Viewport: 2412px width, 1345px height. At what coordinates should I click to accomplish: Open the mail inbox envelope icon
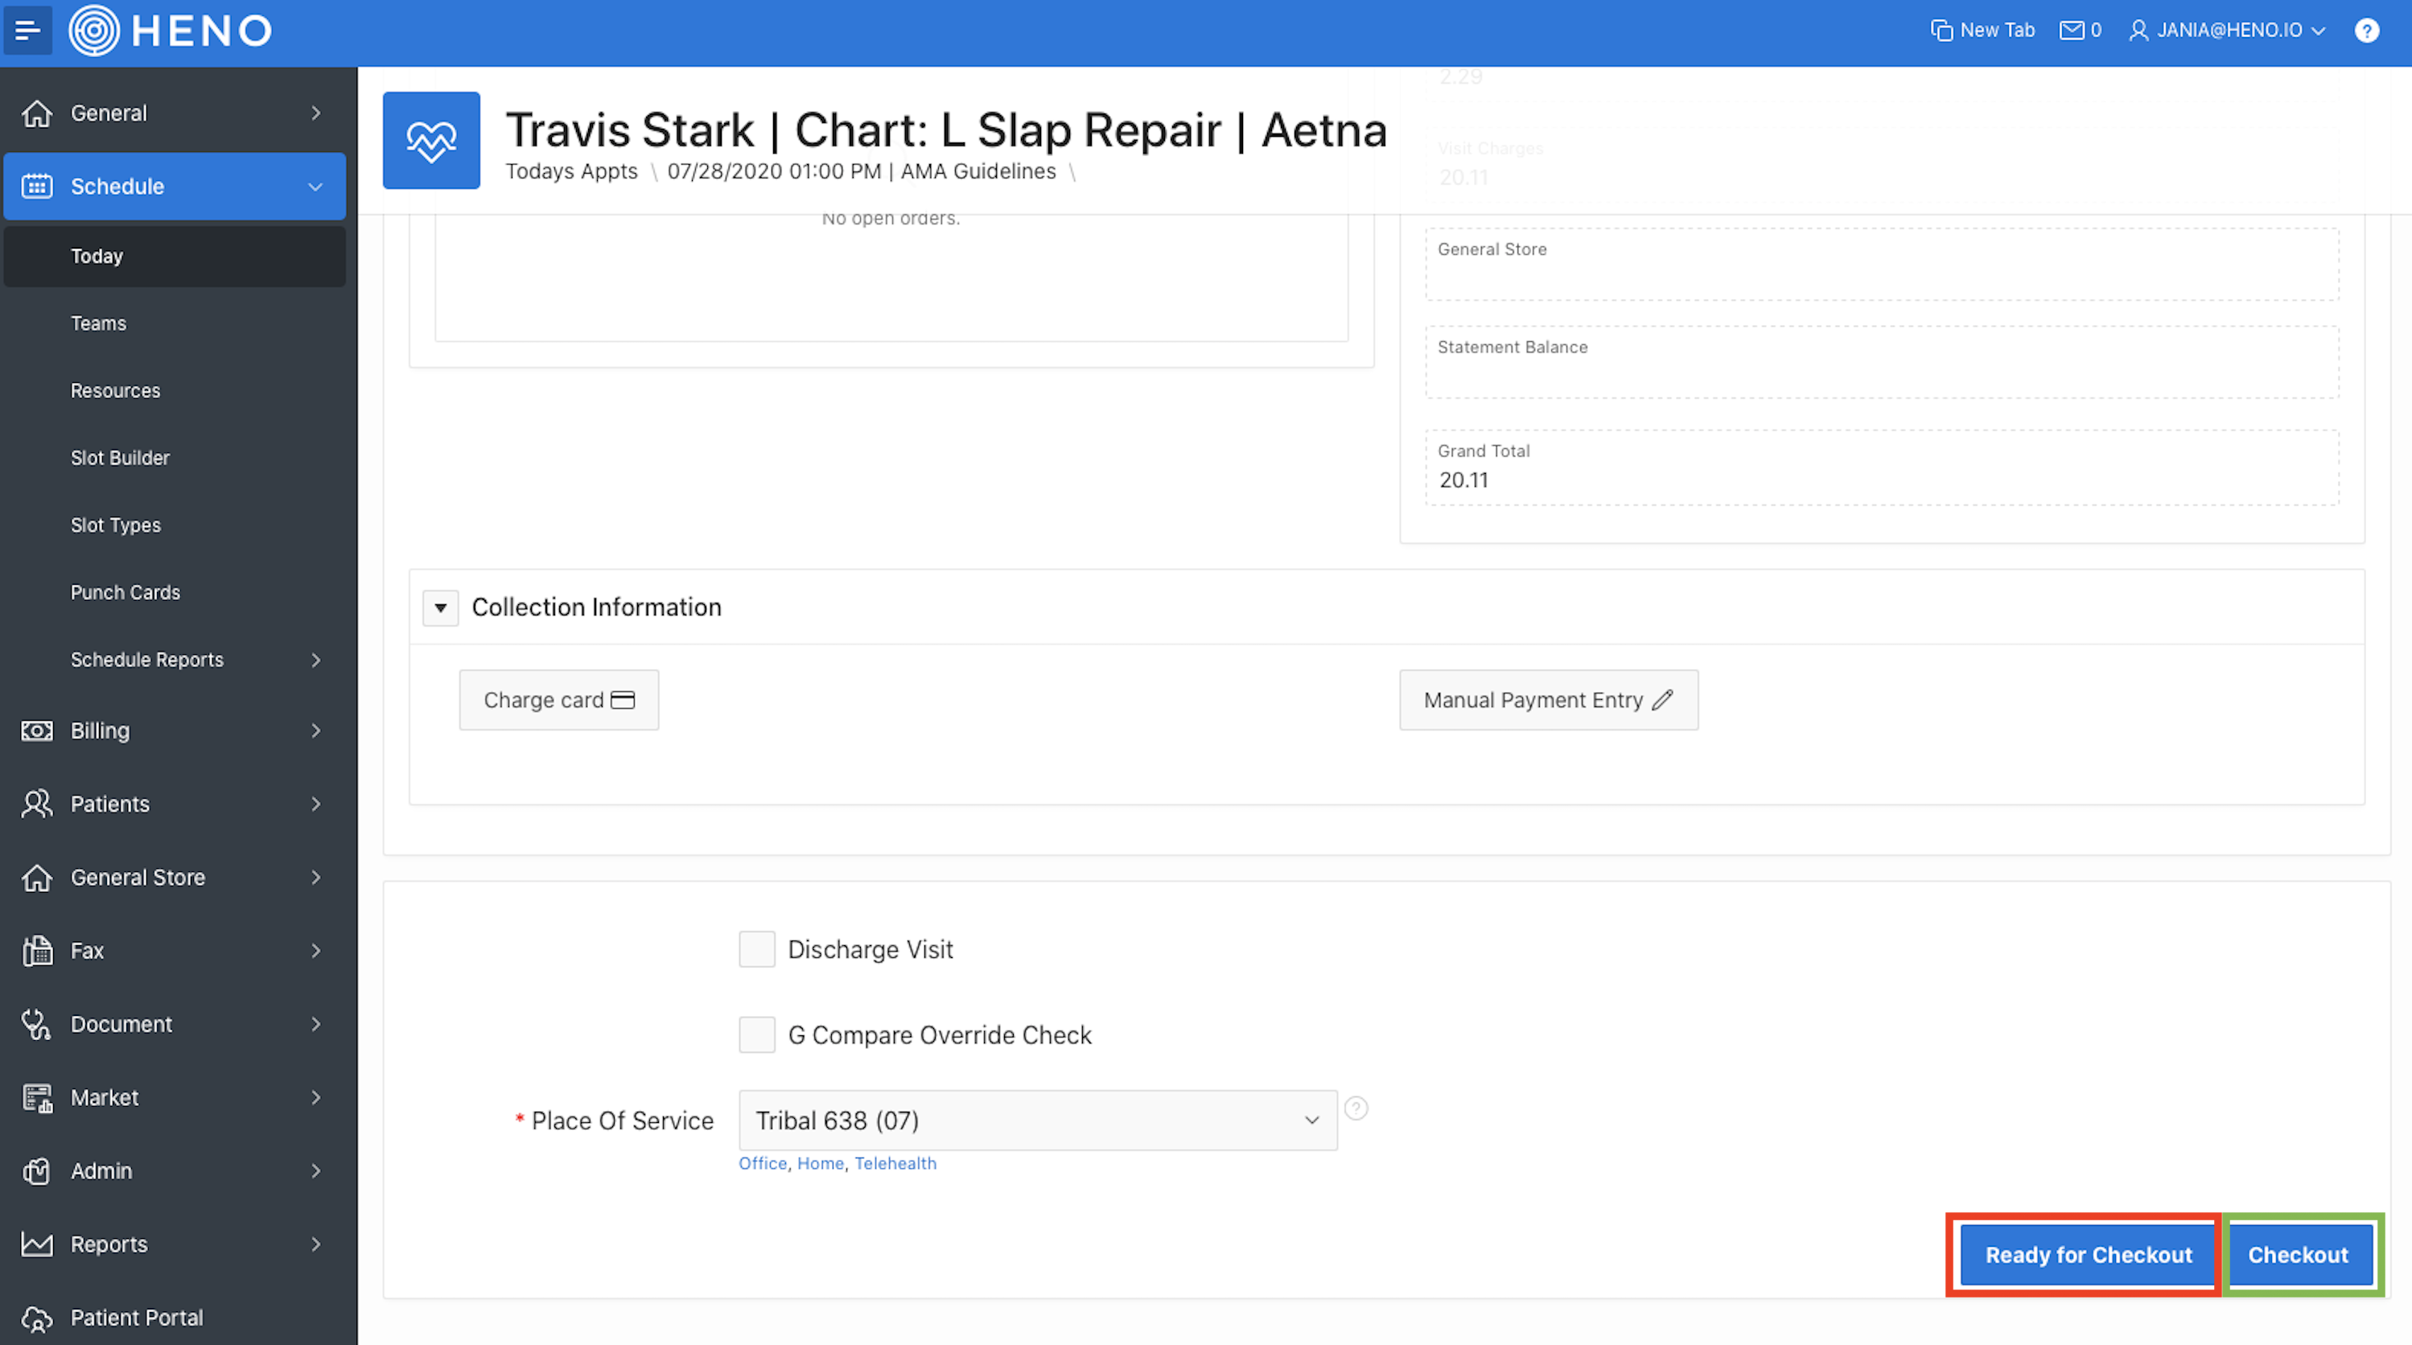point(2071,30)
